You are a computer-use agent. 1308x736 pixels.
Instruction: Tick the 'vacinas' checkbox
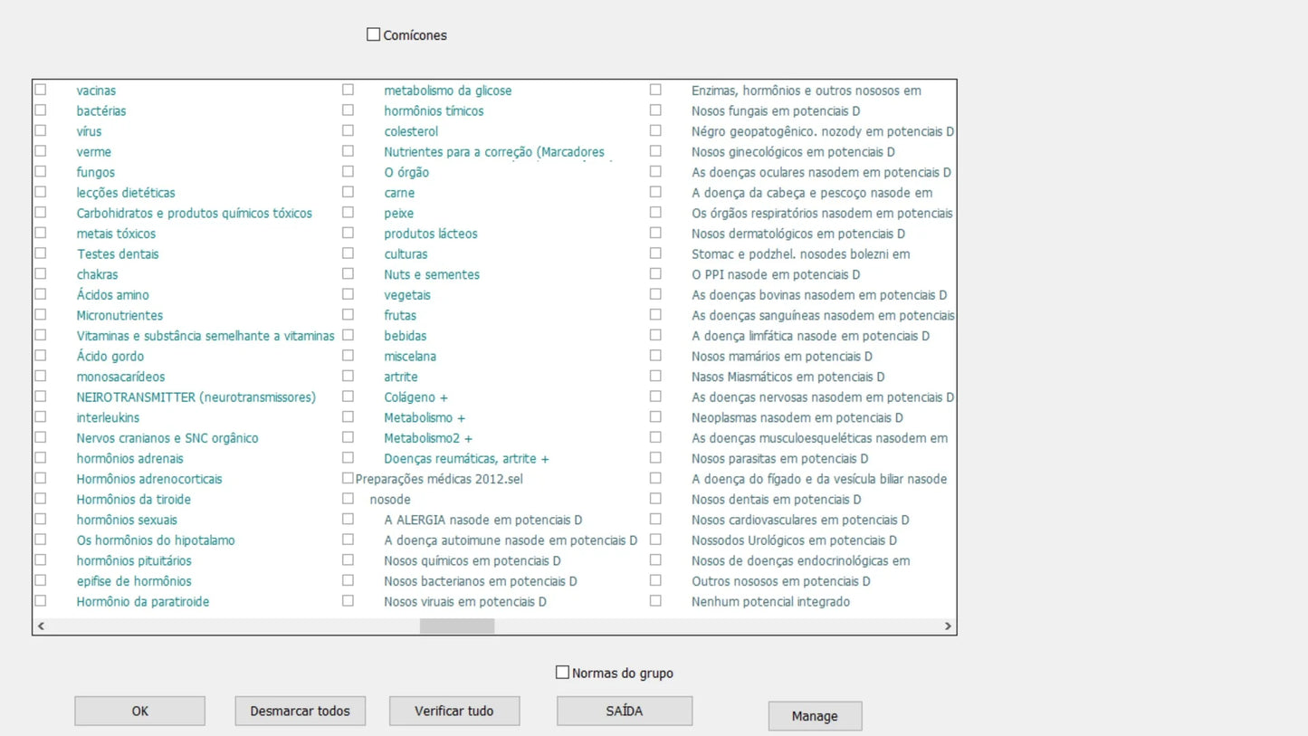41,90
